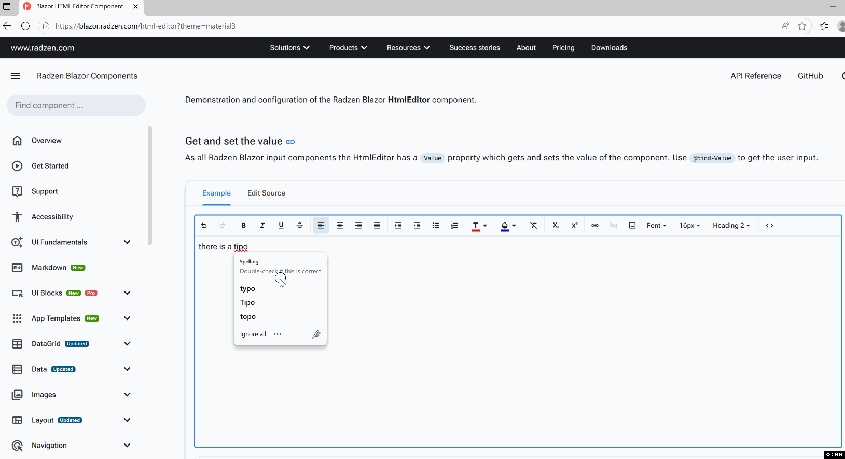Open the Downloads page
Viewport: 845px width, 459px height.
tap(609, 48)
